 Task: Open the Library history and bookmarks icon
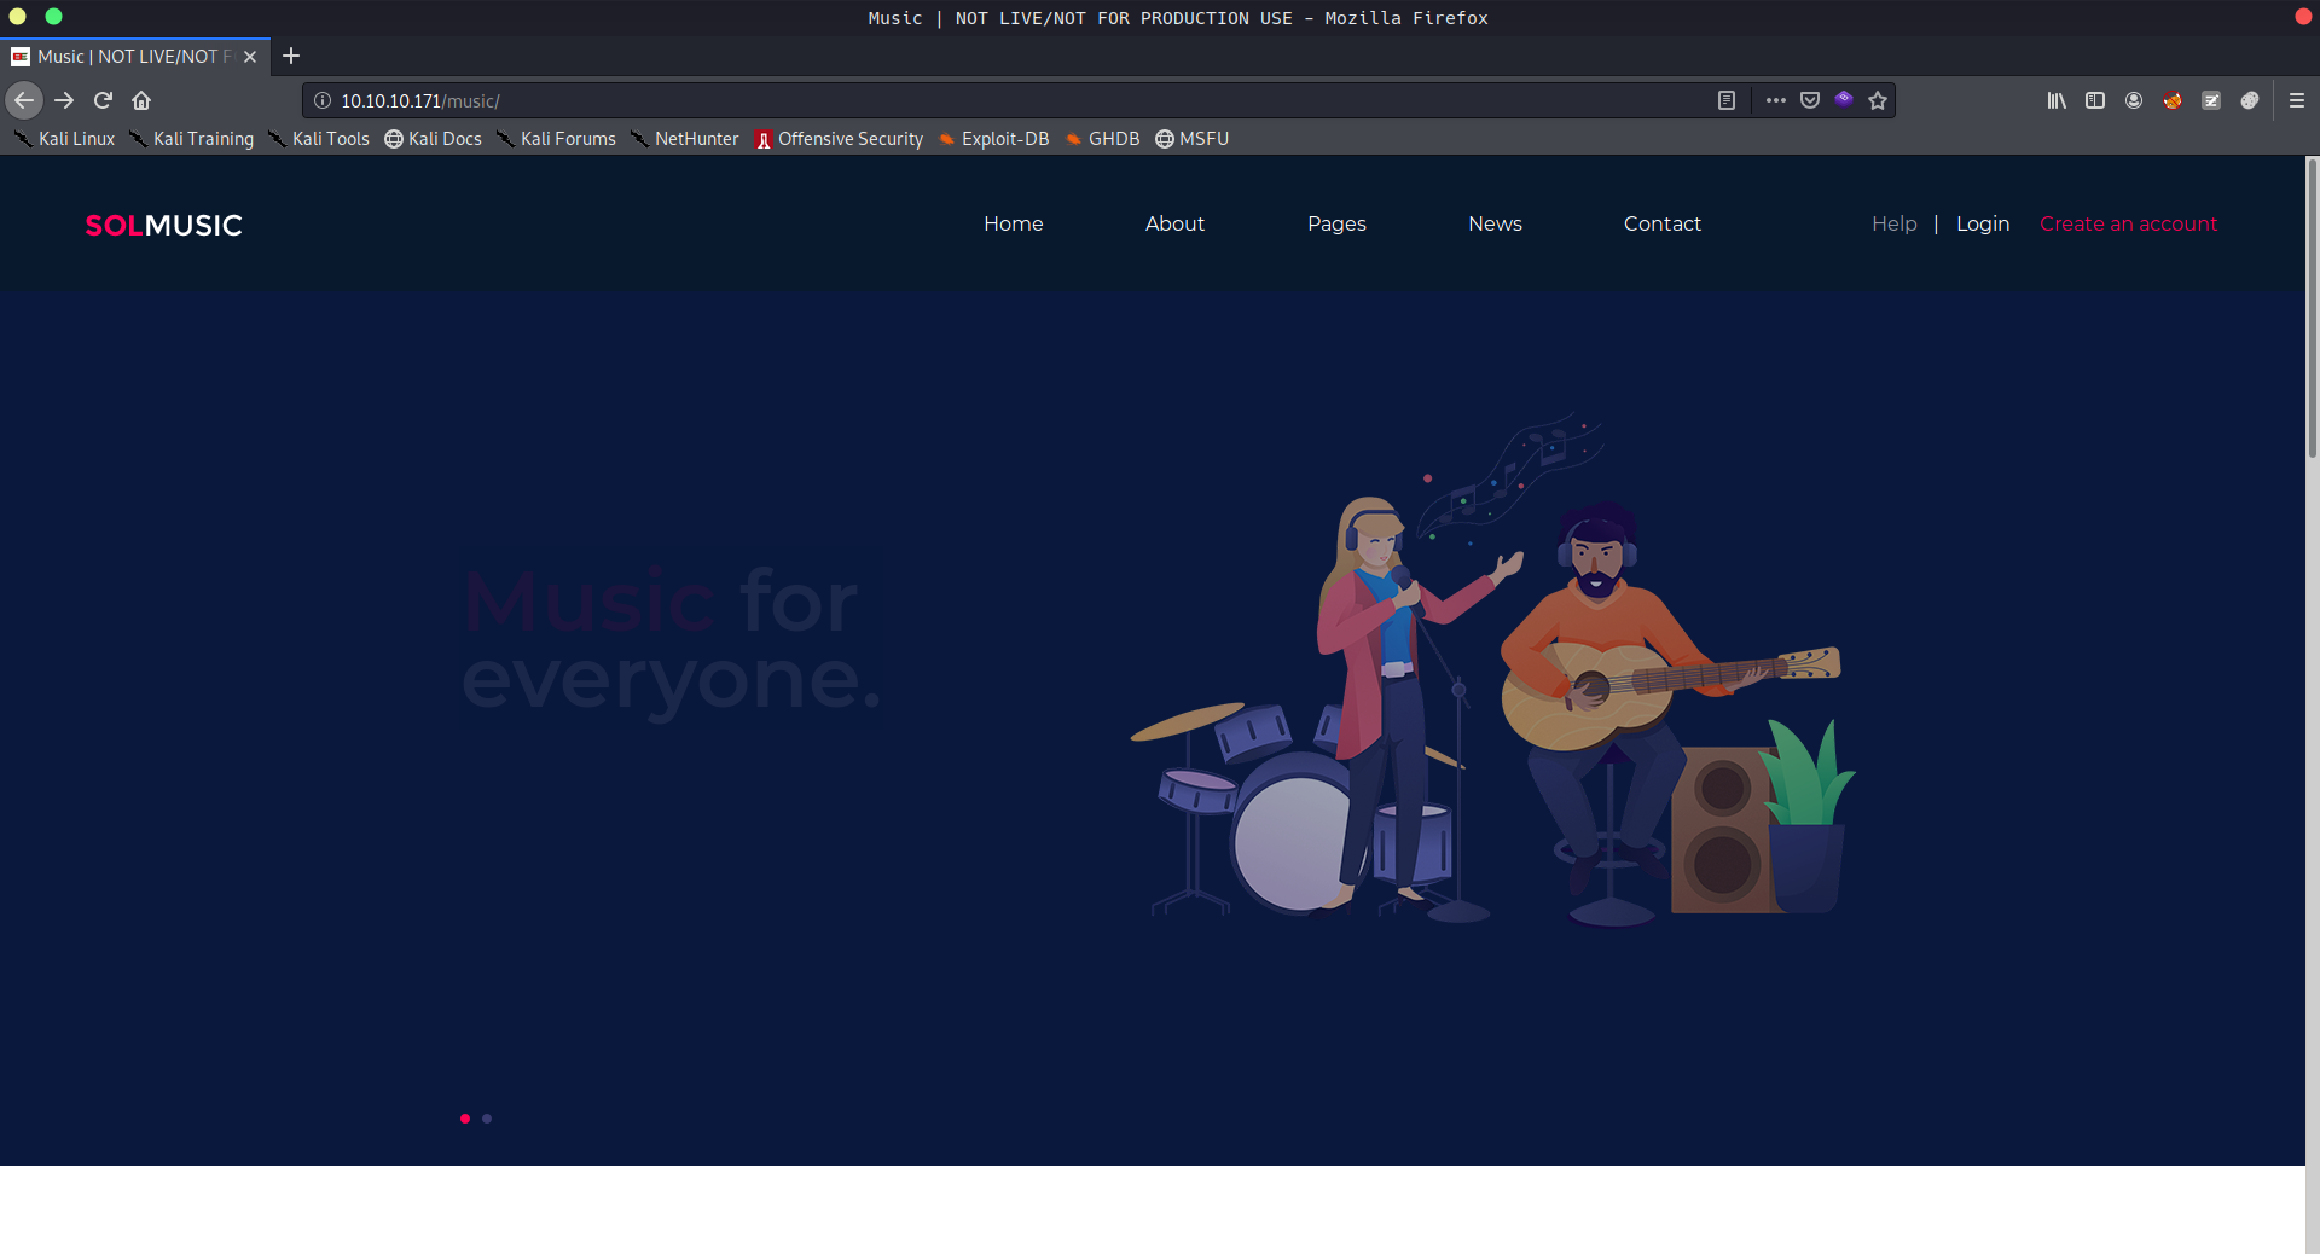pyautogui.click(x=2056, y=100)
